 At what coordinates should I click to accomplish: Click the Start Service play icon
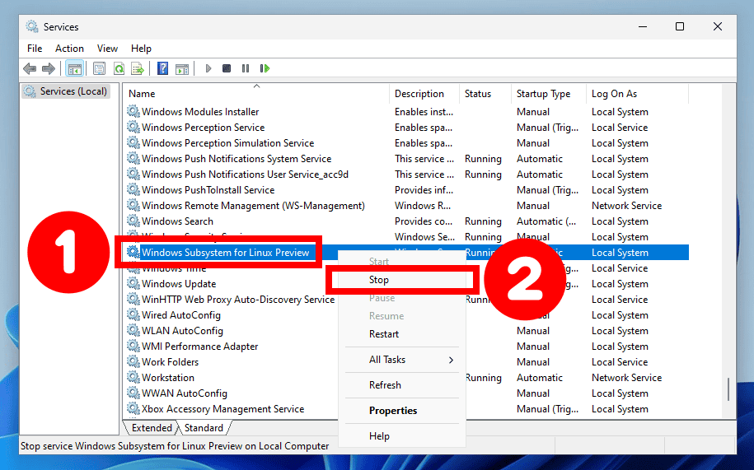click(x=208, y=68)
